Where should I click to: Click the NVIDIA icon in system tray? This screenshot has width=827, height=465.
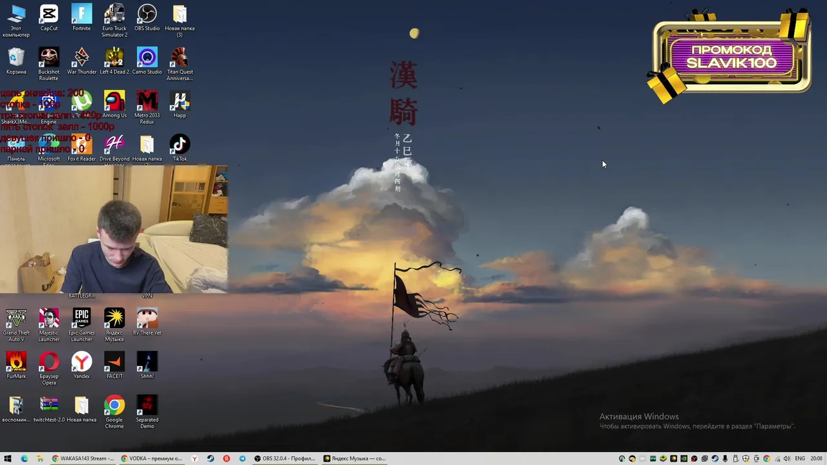(x=684, y=459)
